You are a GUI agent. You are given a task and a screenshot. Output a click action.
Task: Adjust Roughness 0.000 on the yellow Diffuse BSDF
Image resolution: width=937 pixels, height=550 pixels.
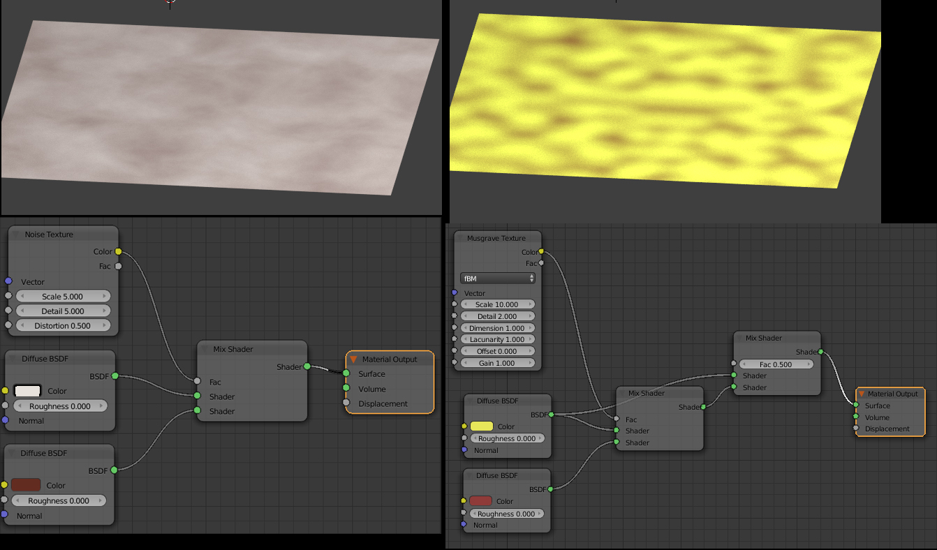tap(507, 438)
